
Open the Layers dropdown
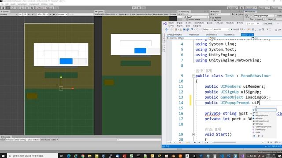264,8
